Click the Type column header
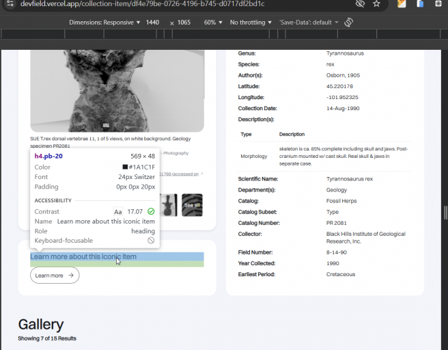This screenshot has height=350, width=448. (x=246, y=134)
